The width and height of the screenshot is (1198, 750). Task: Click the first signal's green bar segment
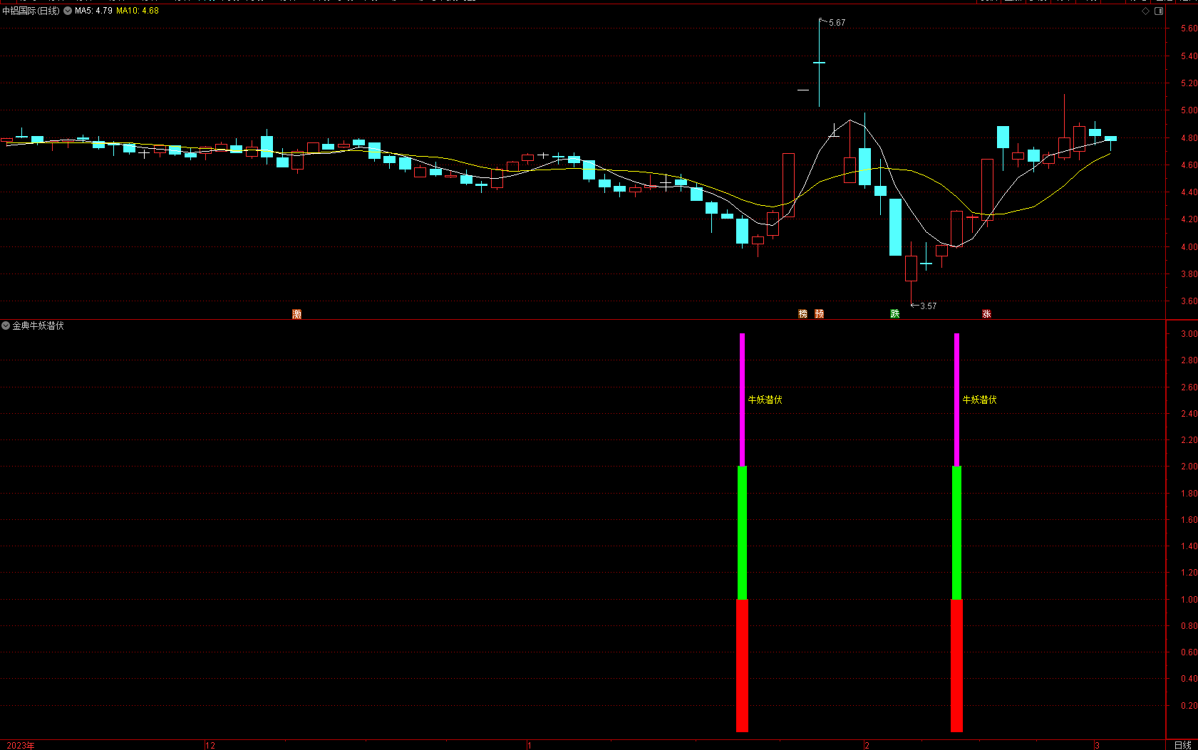[x=742, y=533]
